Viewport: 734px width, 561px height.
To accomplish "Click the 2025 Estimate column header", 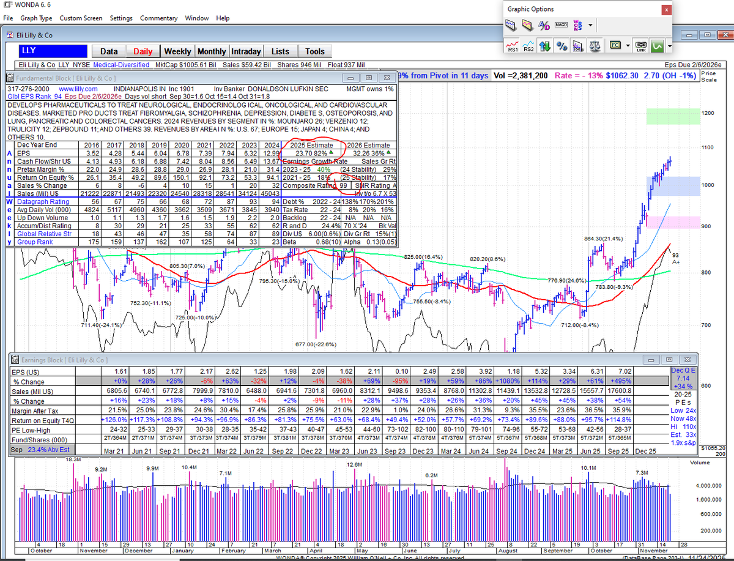I will pos(311,145).
